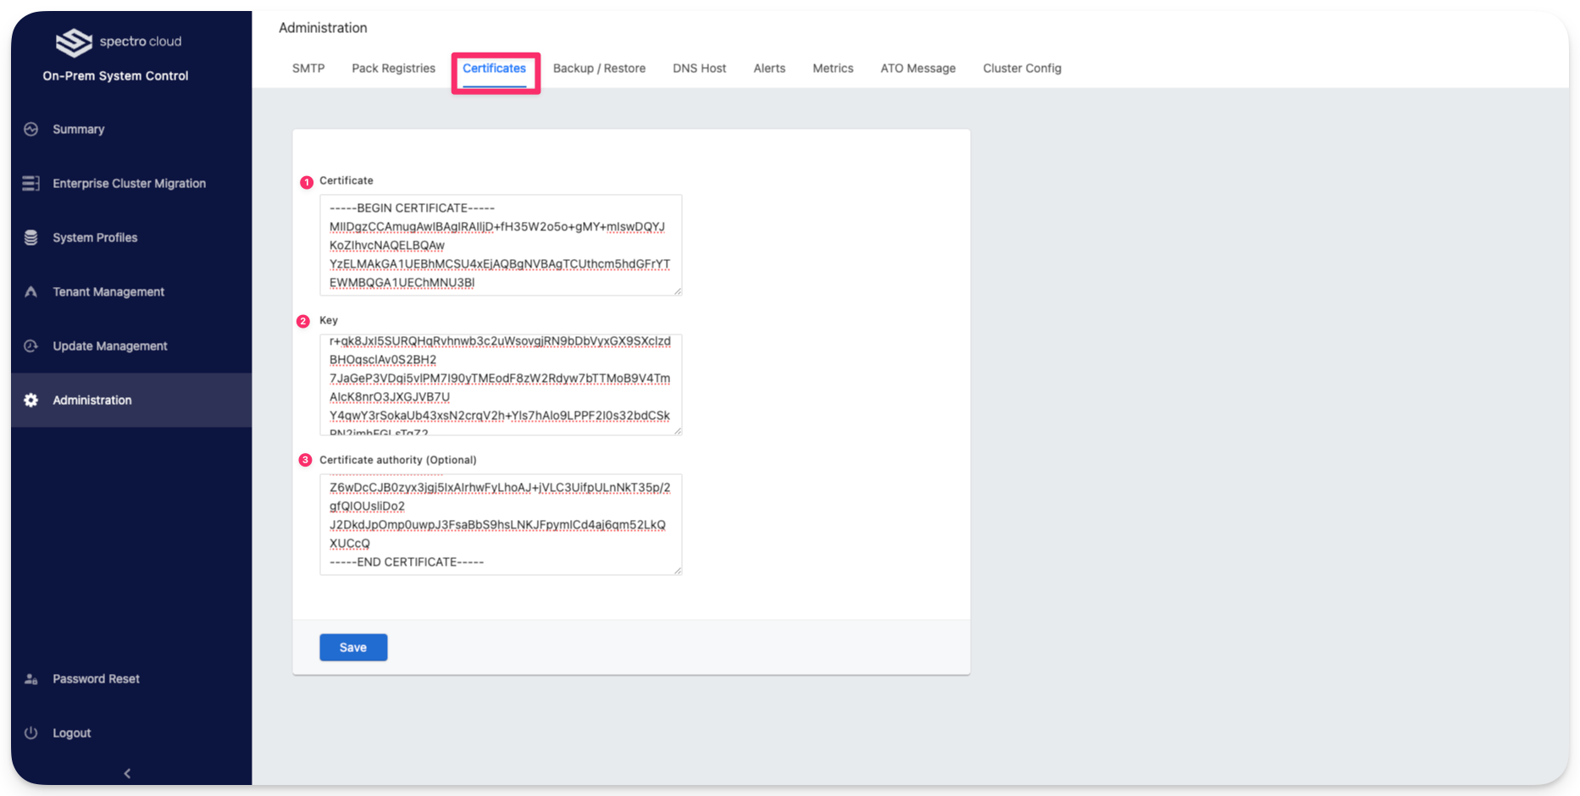
Task: Focus the Key text area
Action: click(501, 385)
